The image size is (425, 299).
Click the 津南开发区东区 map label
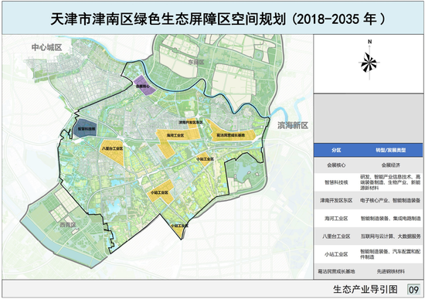pyautogui.click(x=191, y=122)
